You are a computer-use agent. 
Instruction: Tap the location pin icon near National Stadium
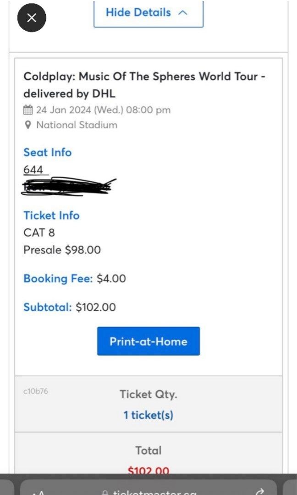[x=28, y=125]
